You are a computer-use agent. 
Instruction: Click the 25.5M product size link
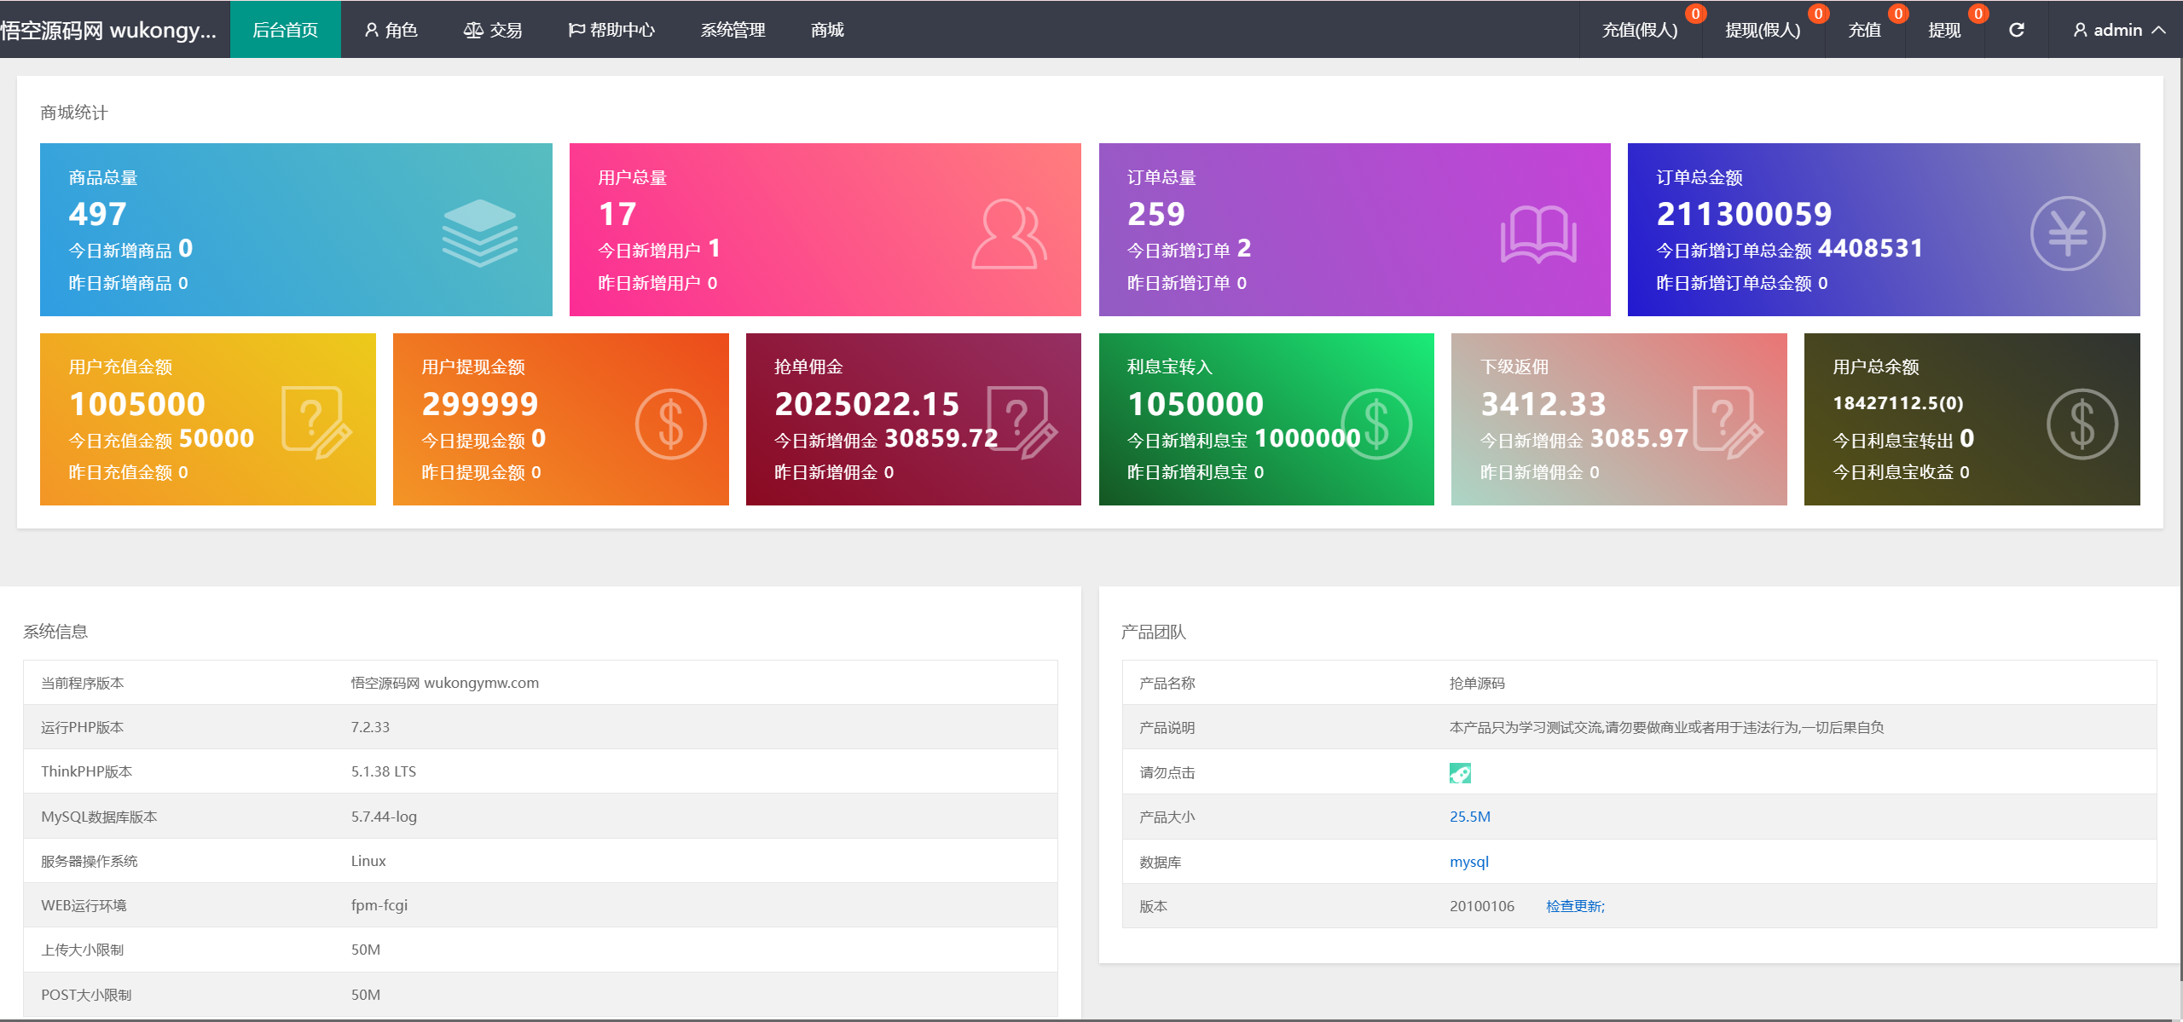pyautogui.click(x=1470, y=817)
